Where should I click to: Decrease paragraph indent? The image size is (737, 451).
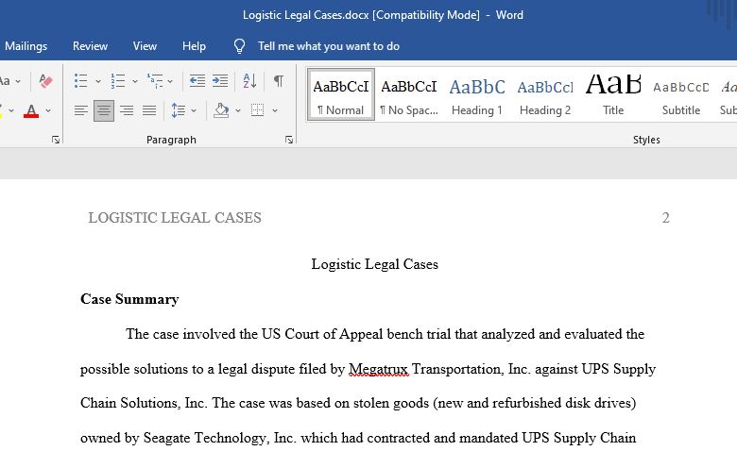[x=197, y=81]
